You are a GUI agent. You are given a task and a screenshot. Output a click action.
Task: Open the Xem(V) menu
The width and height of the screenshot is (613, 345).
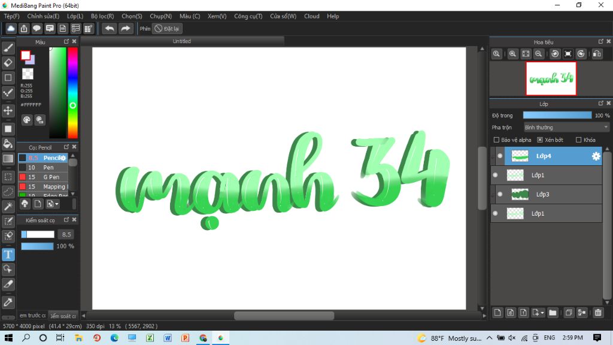click(x=217, y=16)
